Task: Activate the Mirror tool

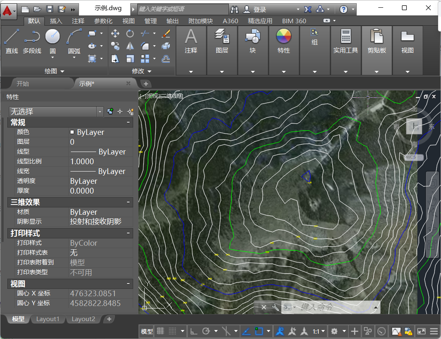Action: [130, 46]
